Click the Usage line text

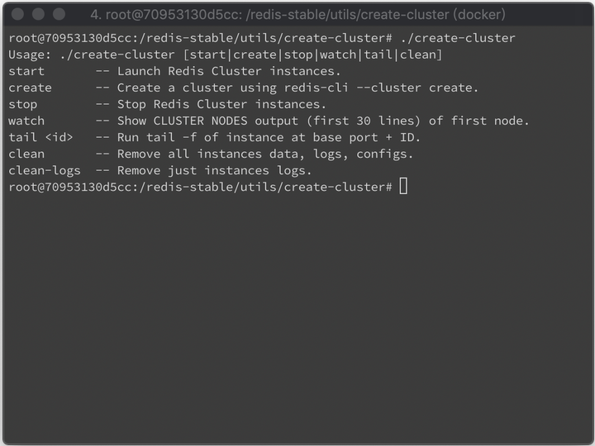click(225, 55)
